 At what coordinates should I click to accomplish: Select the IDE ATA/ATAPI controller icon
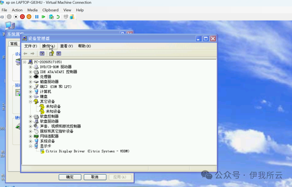coord(36,72)
